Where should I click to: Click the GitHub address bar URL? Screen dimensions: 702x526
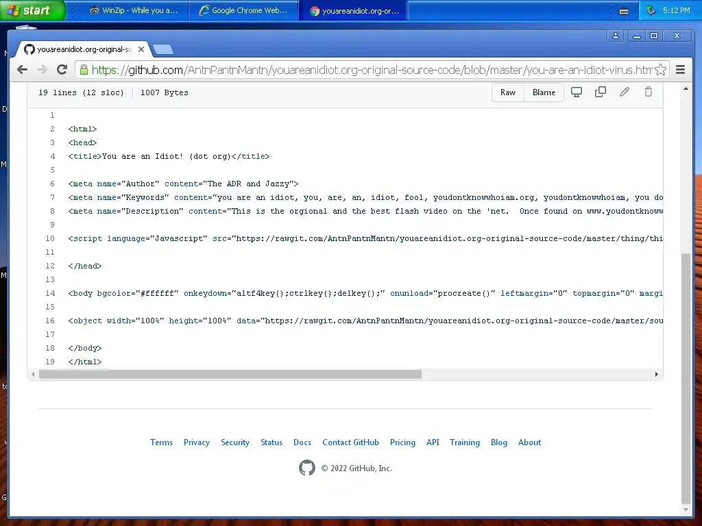(x=372, y=70)
